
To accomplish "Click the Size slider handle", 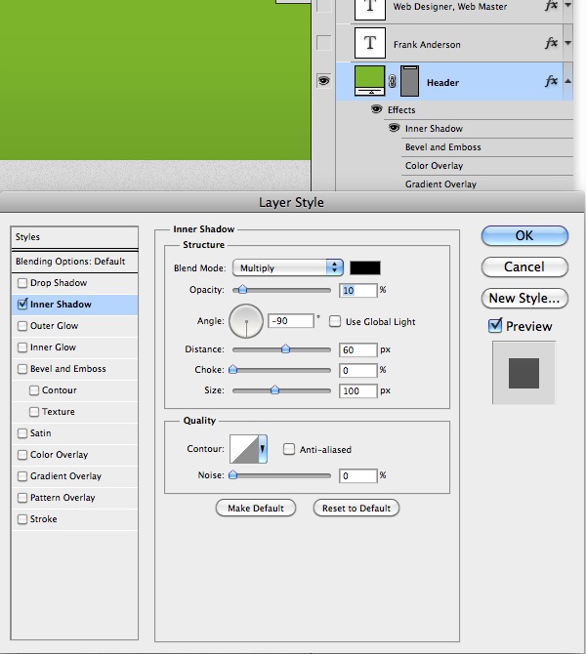I will 274,390.
